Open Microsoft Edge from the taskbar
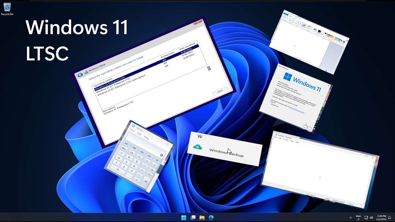The width and height of the screenshot is (395, 222). [x=211, y=218]
